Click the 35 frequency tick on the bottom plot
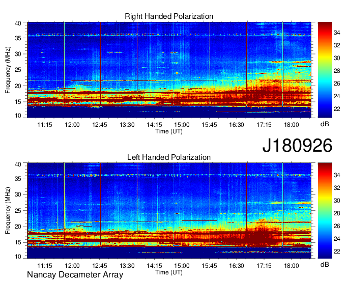The width and height of the screenshot is (346, 281). (x=18, y=179)
